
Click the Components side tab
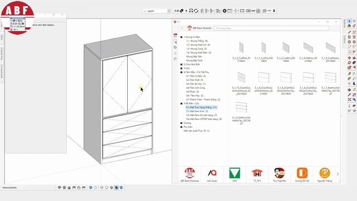click(x=2, y=71)
